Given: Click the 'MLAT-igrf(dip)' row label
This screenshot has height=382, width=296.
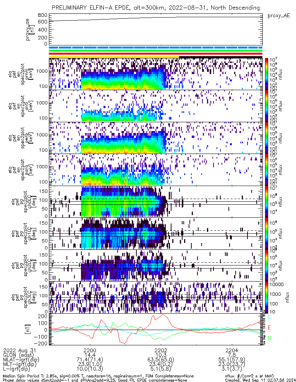Looking at the screenshot, I should click(21, 360).
